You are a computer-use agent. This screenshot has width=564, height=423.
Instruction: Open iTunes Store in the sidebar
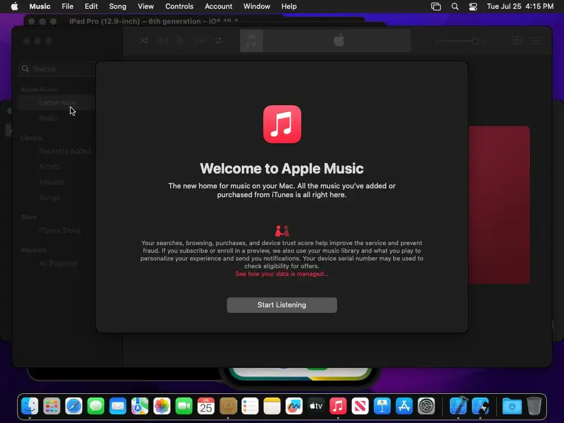(x=59, y=231)
